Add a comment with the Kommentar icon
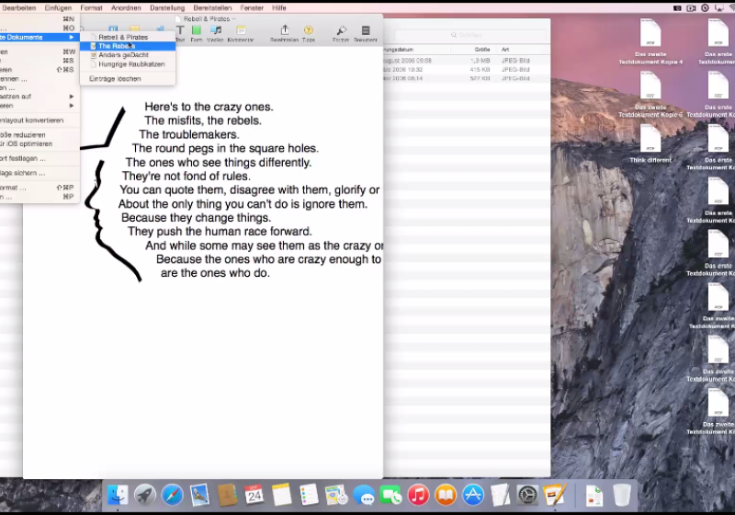 click(241, 32)
